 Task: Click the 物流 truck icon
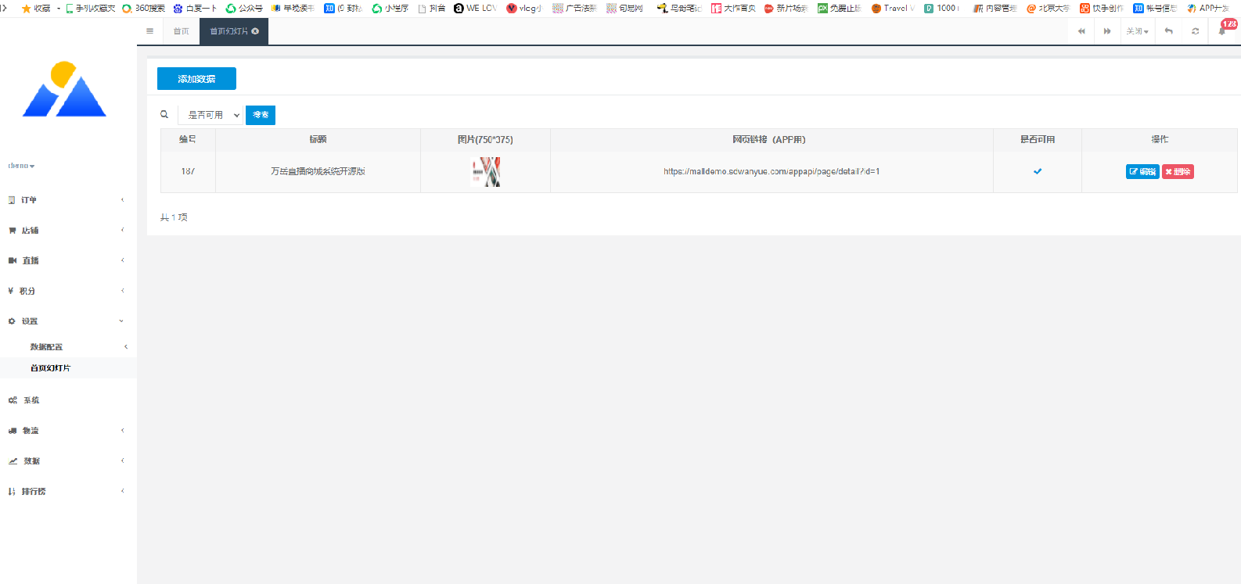click(13, 431)
